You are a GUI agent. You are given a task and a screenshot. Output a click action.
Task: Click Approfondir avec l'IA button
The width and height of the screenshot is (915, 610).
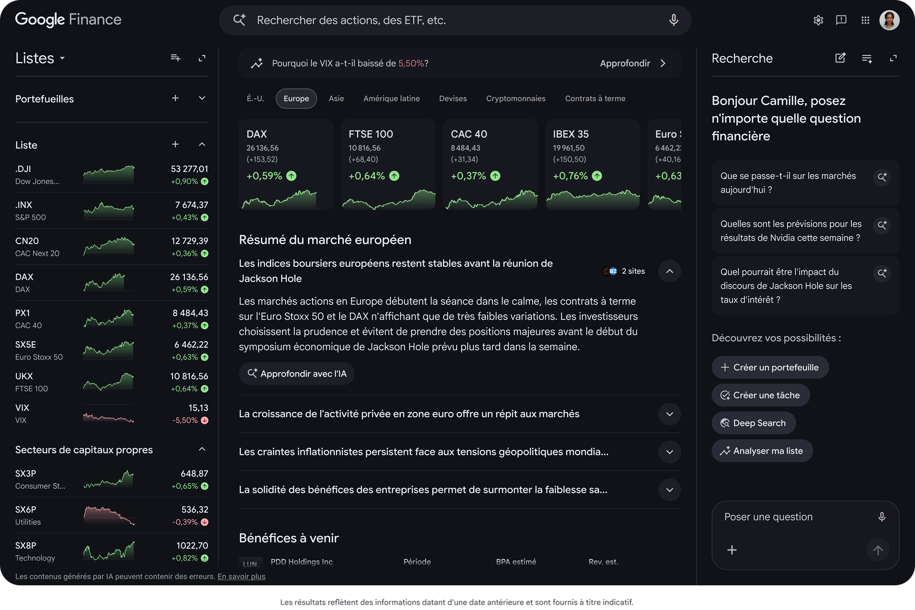tap(296, 374)
